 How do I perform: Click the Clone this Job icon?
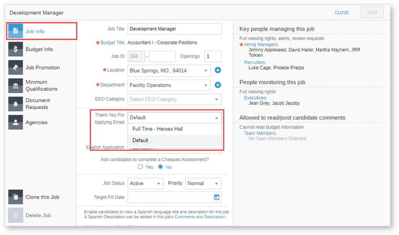tap(16, 197)
